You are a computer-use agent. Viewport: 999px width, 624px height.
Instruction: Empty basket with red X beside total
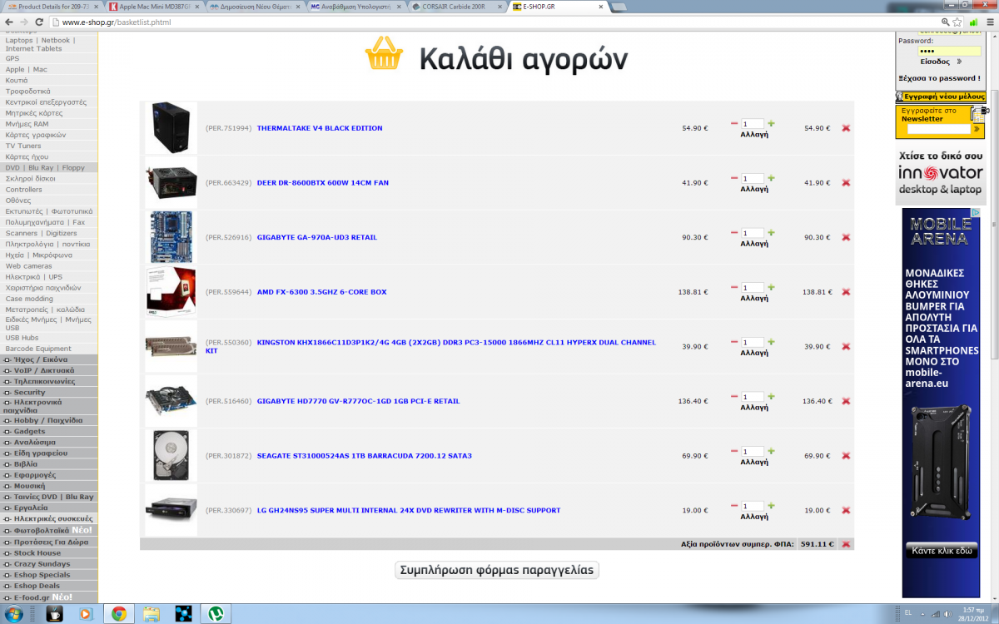846,544
